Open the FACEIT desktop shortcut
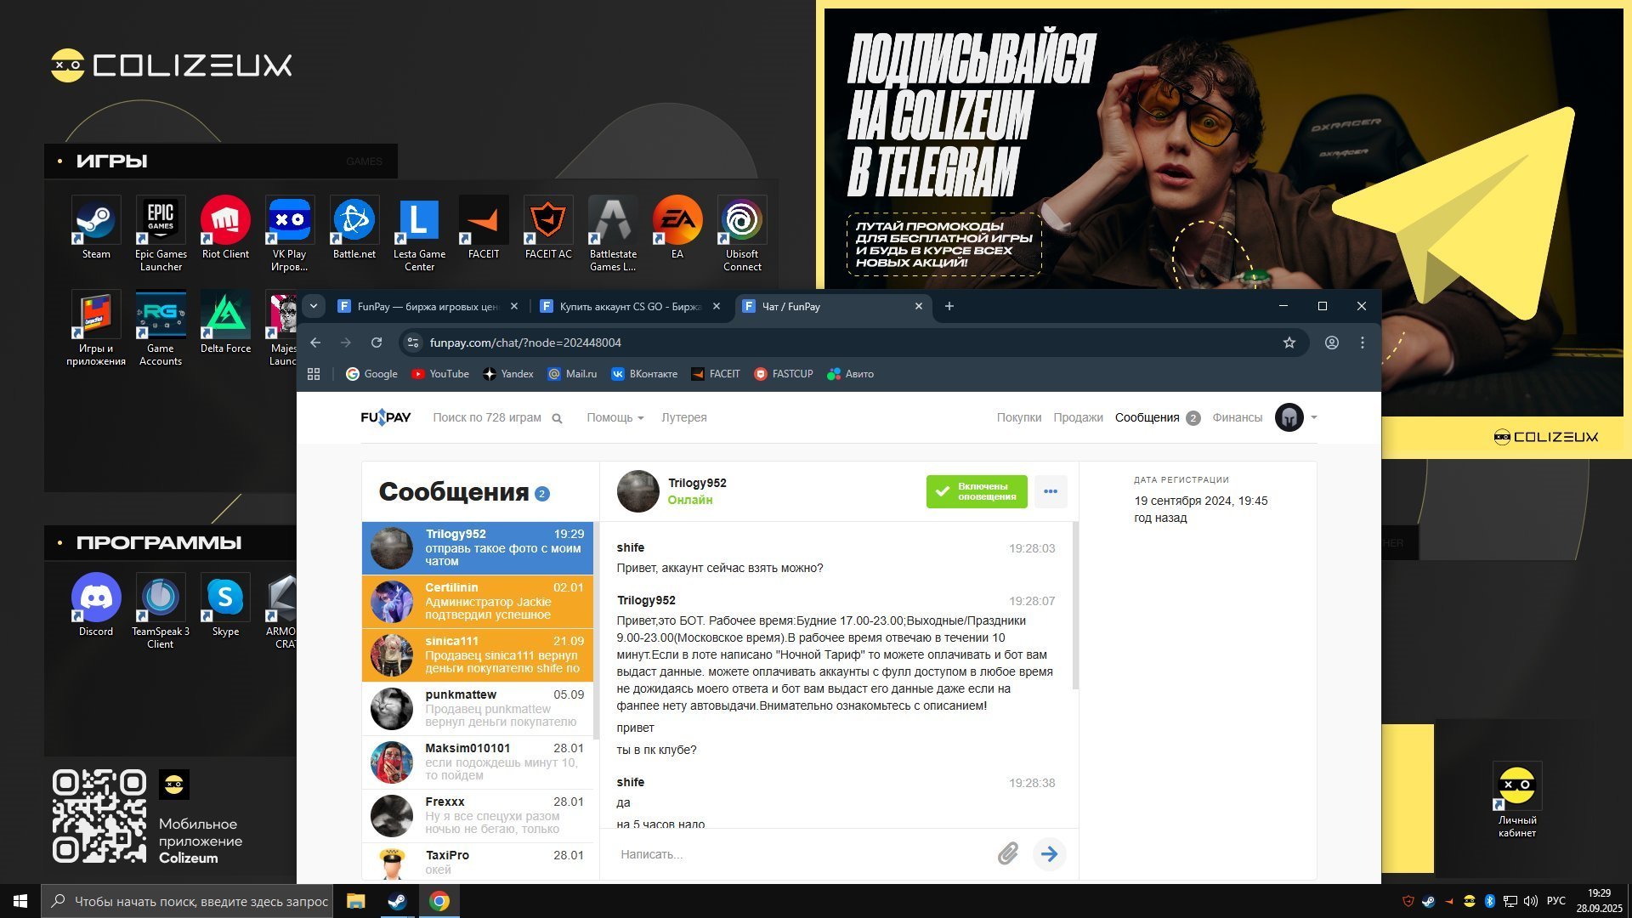 coord(484,227)
